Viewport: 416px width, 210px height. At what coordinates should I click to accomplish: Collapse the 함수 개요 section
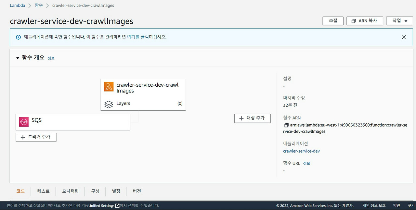[18, 58]
